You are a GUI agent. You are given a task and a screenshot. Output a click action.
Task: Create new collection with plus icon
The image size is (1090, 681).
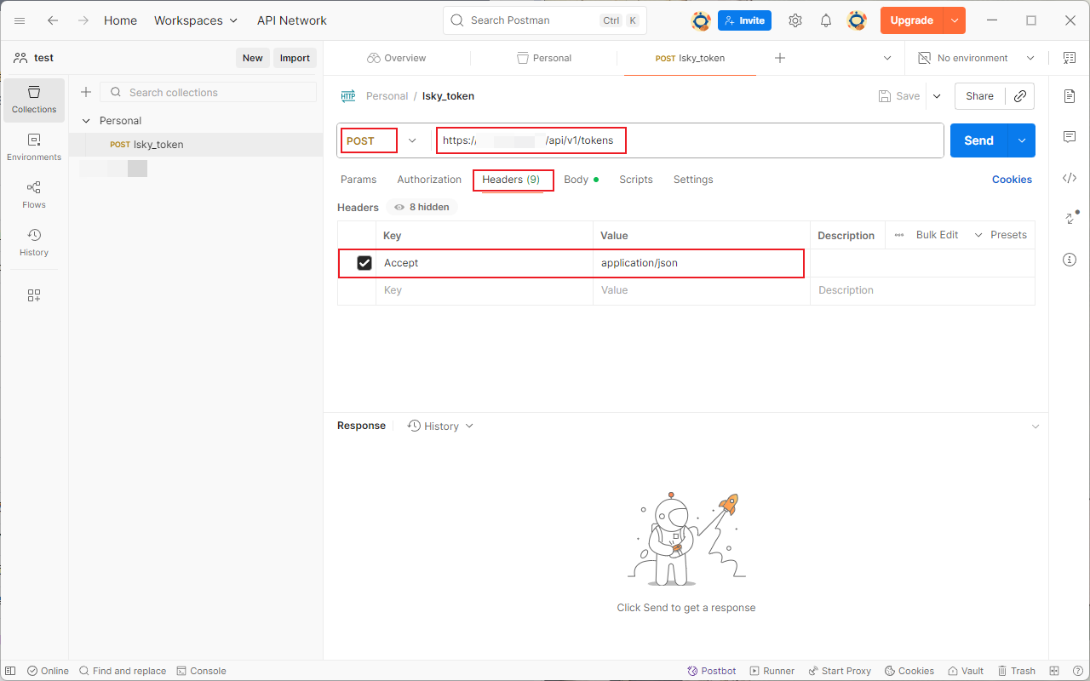click(85, 92)
